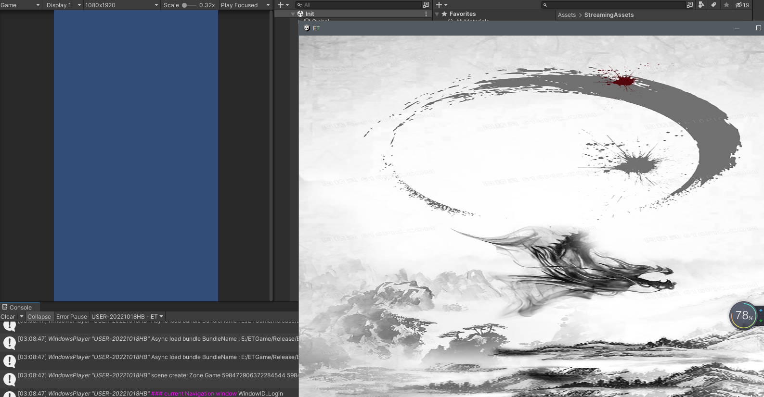Click the 78% performance overlay circle

point(743,315)
